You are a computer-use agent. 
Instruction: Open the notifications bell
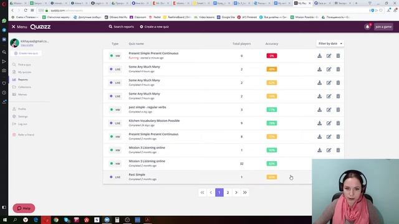(x=367, y=27)
